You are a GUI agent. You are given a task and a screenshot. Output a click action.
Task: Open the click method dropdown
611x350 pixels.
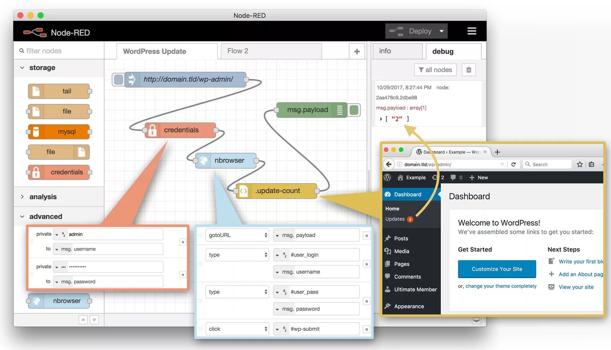point(237,329)
